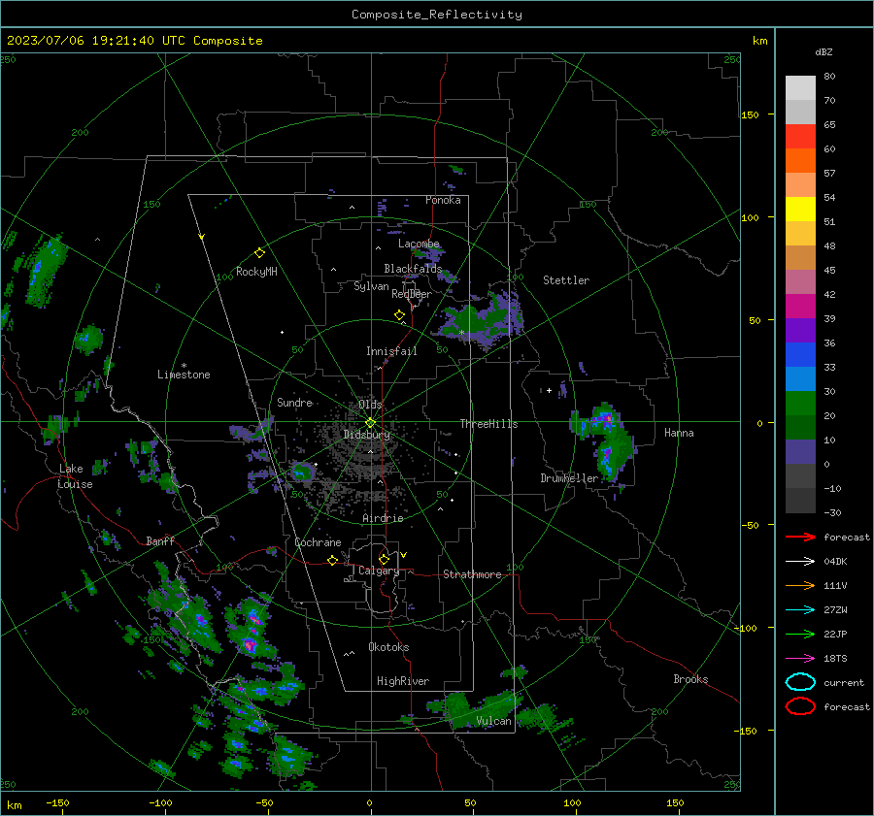The image size is (874, 816).
Task: Click the HighRiver city label
Action: coord(403,681)
